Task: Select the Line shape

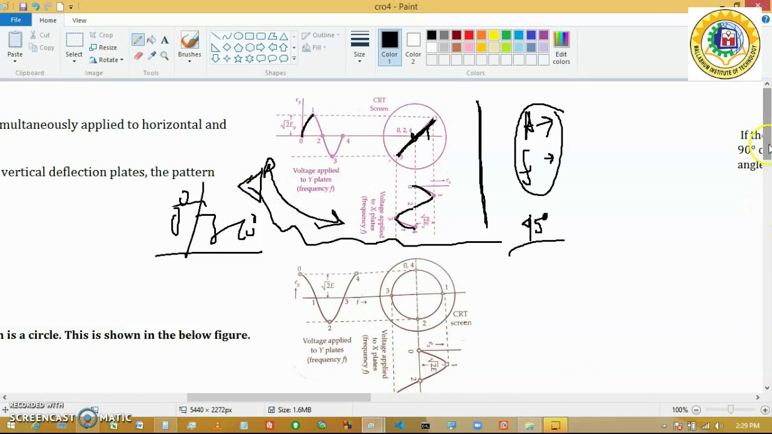Action: click(x=215, y=36)
